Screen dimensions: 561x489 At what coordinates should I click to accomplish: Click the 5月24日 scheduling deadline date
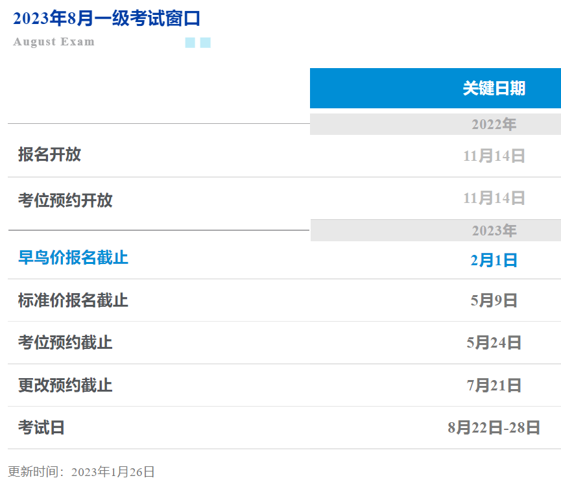pos(494,343)
